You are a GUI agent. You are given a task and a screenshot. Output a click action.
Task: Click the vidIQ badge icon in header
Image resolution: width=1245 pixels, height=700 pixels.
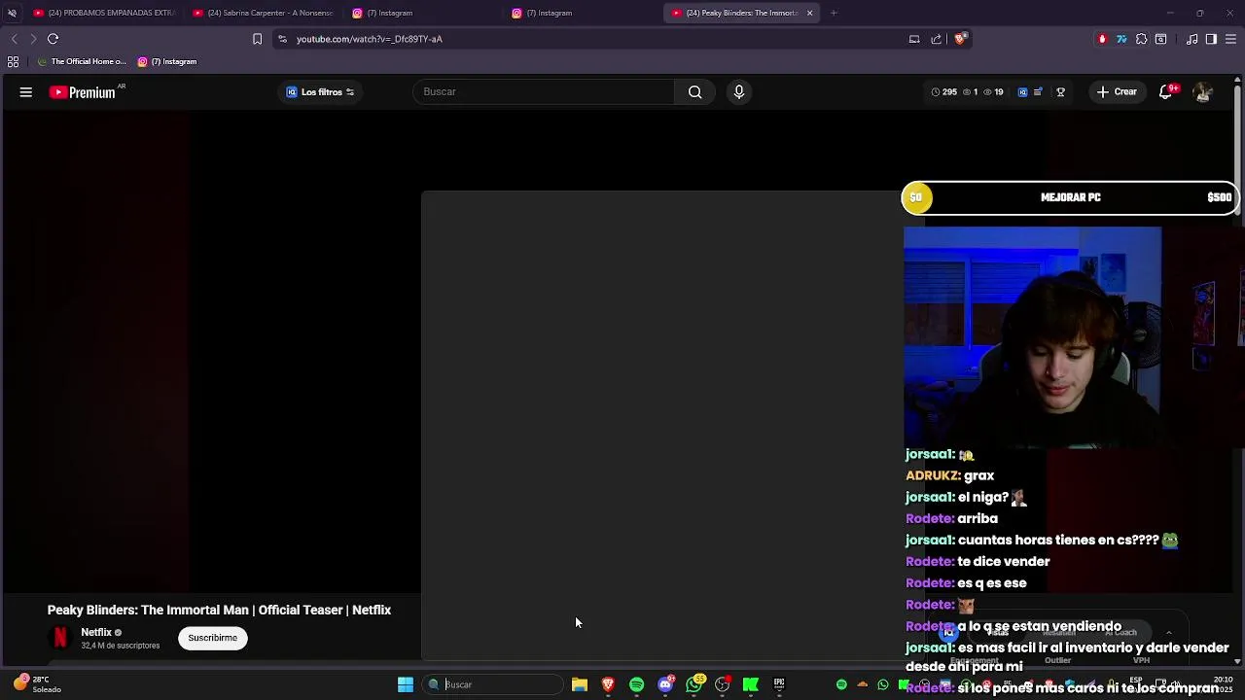1022,92
